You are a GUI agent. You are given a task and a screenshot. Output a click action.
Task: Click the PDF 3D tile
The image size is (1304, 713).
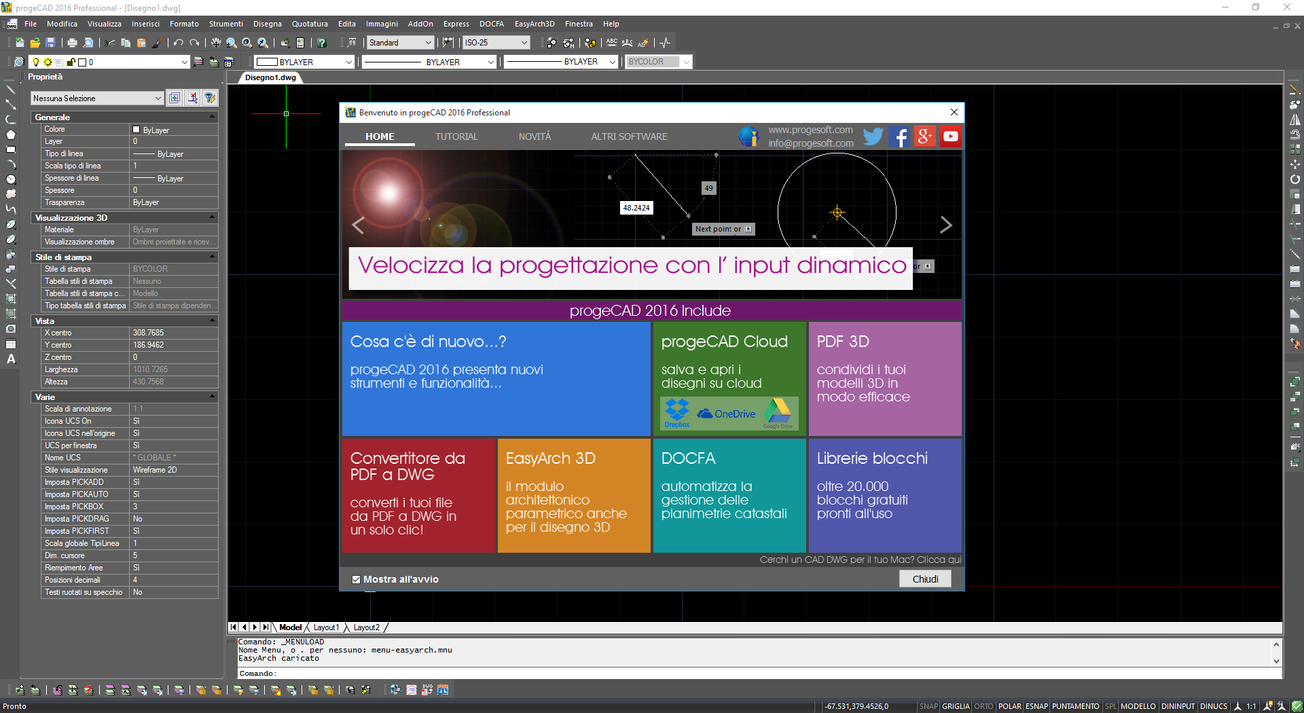[885, 379]
